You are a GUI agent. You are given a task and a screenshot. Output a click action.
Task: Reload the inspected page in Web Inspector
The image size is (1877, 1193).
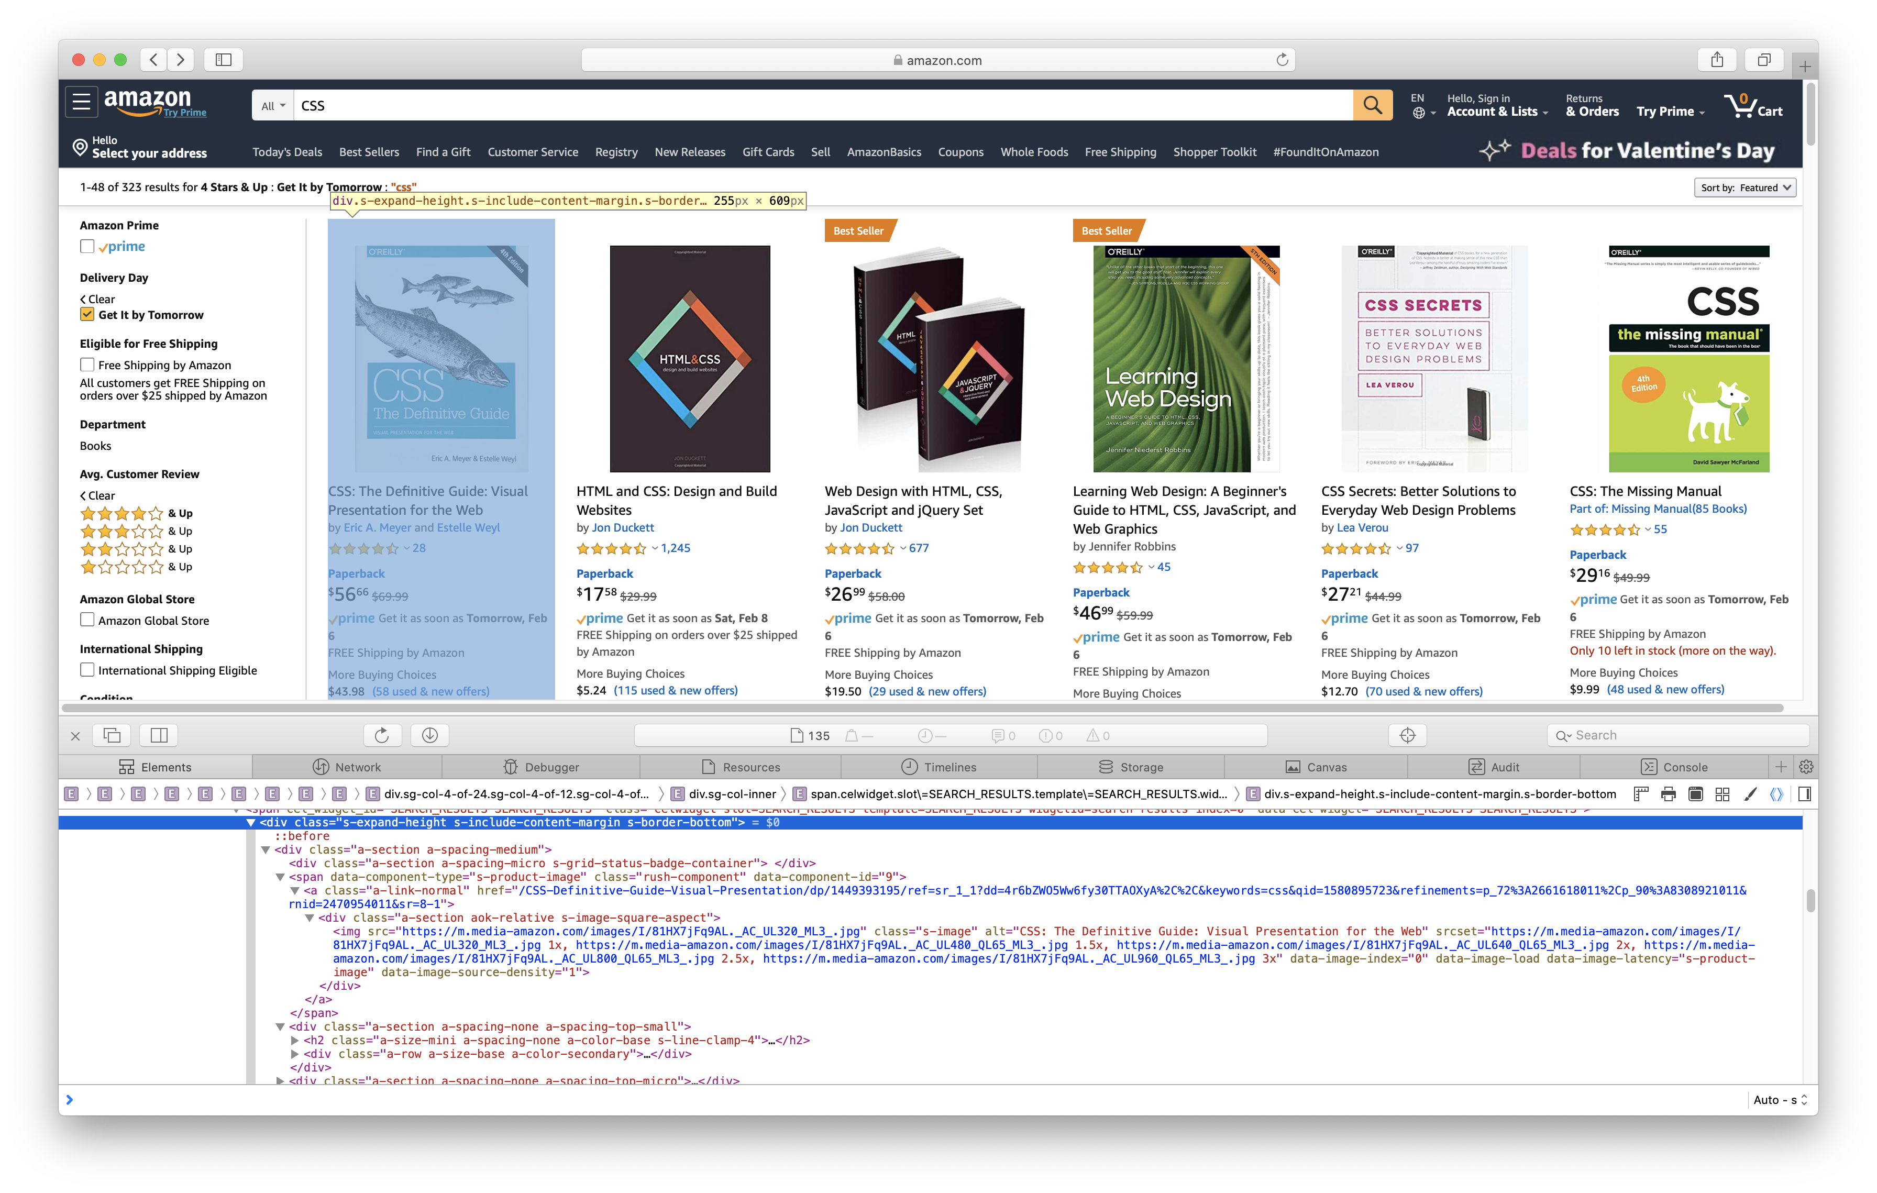pos(382,735)
